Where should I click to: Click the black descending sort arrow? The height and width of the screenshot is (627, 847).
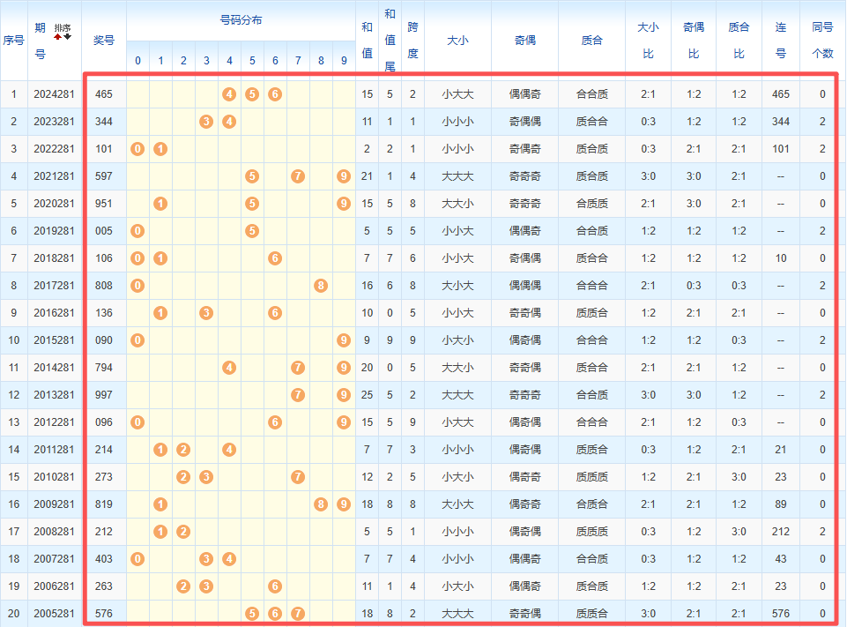coord(68,37)
